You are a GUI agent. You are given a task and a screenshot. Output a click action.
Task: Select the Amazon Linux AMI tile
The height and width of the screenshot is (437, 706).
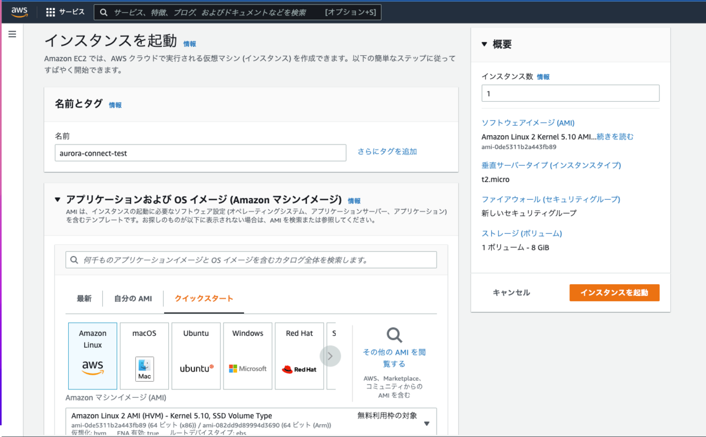point(92,356)
